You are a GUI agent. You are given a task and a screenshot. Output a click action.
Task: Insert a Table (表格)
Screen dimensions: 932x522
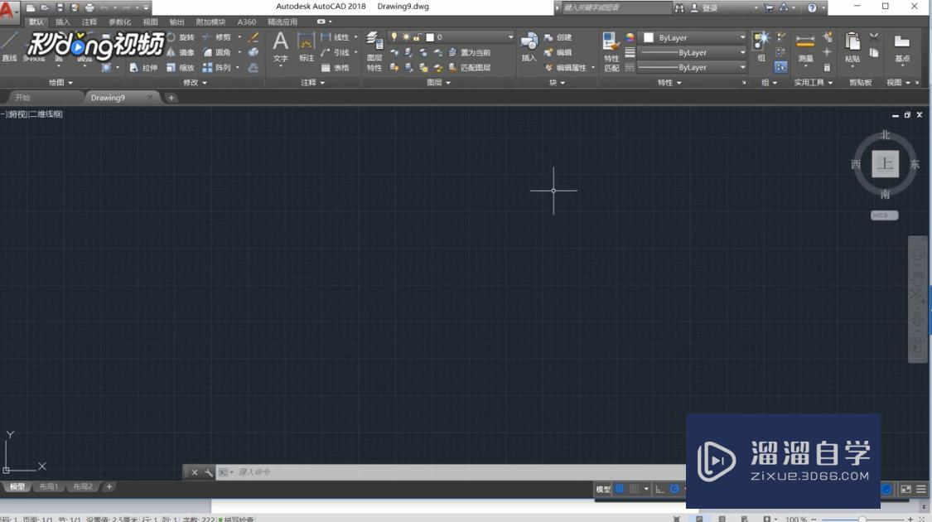coord(336,68)
